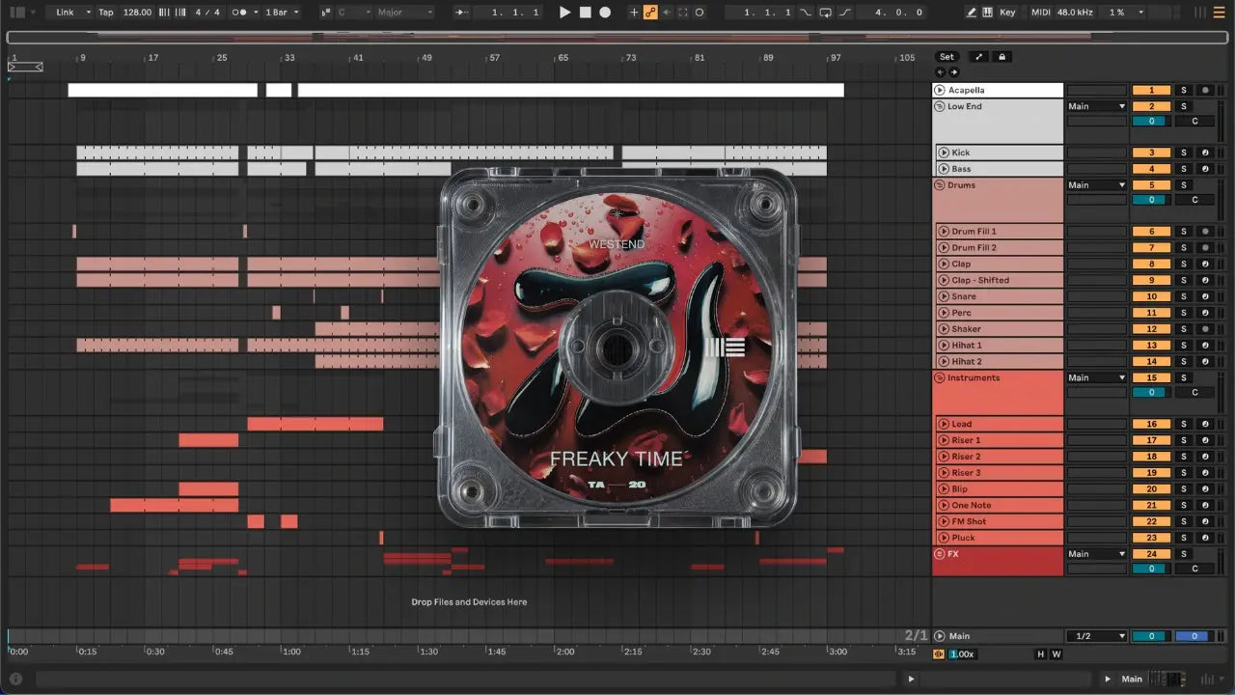Screen dimensions: 1235x695
Task: Solo the Snare track
Action: point(1184,296)
